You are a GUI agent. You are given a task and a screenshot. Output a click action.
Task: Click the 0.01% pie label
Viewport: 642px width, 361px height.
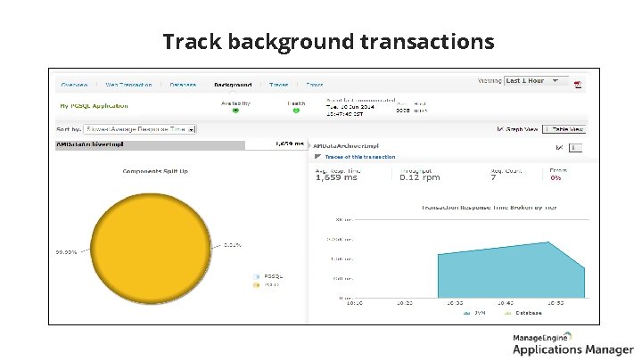(233, 245)
